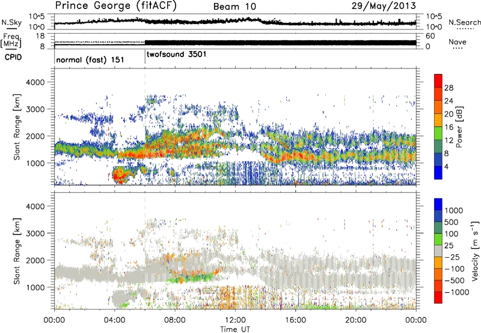Click the '16:00' time tick label

tap(295, 320)
